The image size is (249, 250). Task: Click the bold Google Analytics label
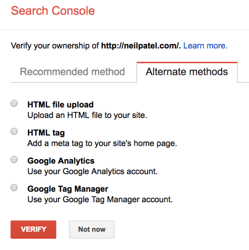point(61,161)
